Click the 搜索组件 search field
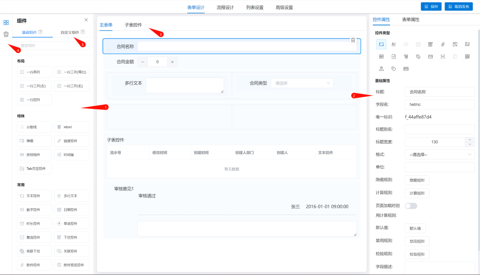This screenshot has width=480, height=275. [x=53, y=46]
